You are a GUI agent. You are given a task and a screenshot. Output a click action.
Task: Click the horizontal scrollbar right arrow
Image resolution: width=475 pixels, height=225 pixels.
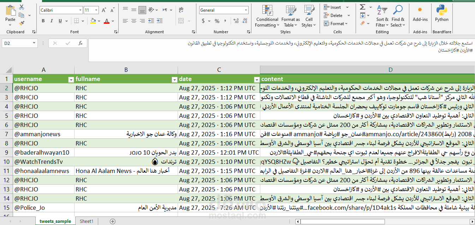pyautogui.click(x=471, y=221)
